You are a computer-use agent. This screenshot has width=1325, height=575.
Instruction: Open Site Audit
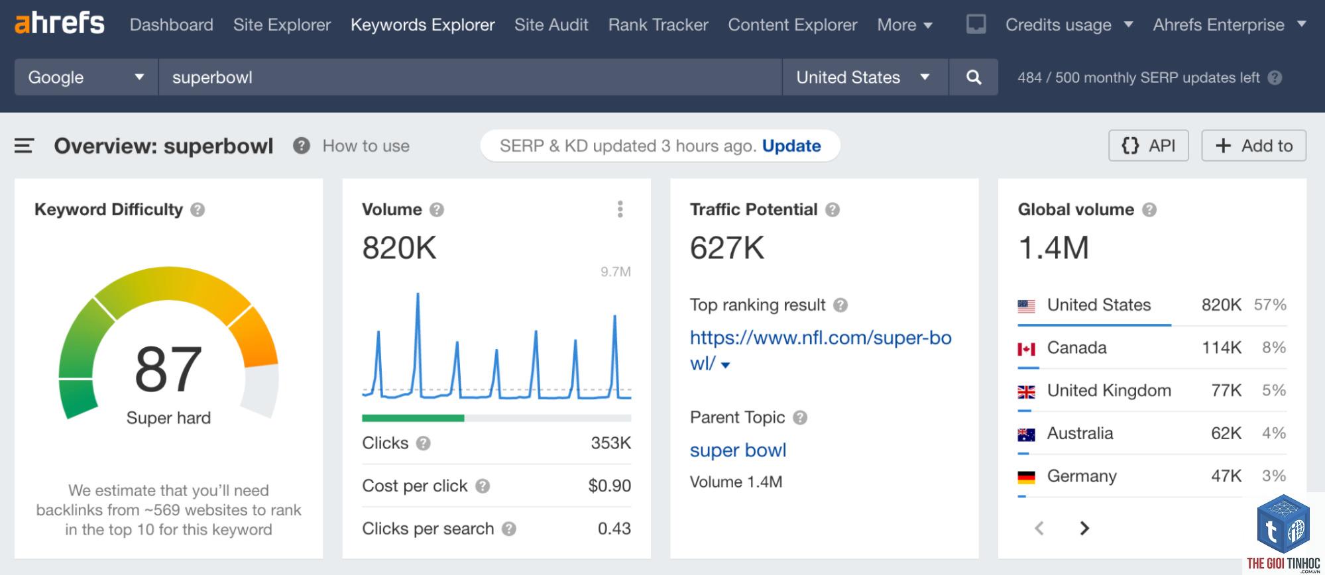[x=551, y=25]
